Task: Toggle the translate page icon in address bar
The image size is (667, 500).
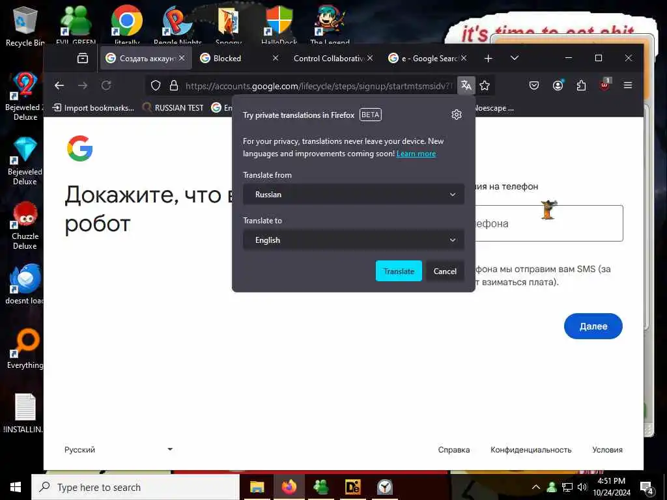Action: pyautogui.click(x=466, y=85)
